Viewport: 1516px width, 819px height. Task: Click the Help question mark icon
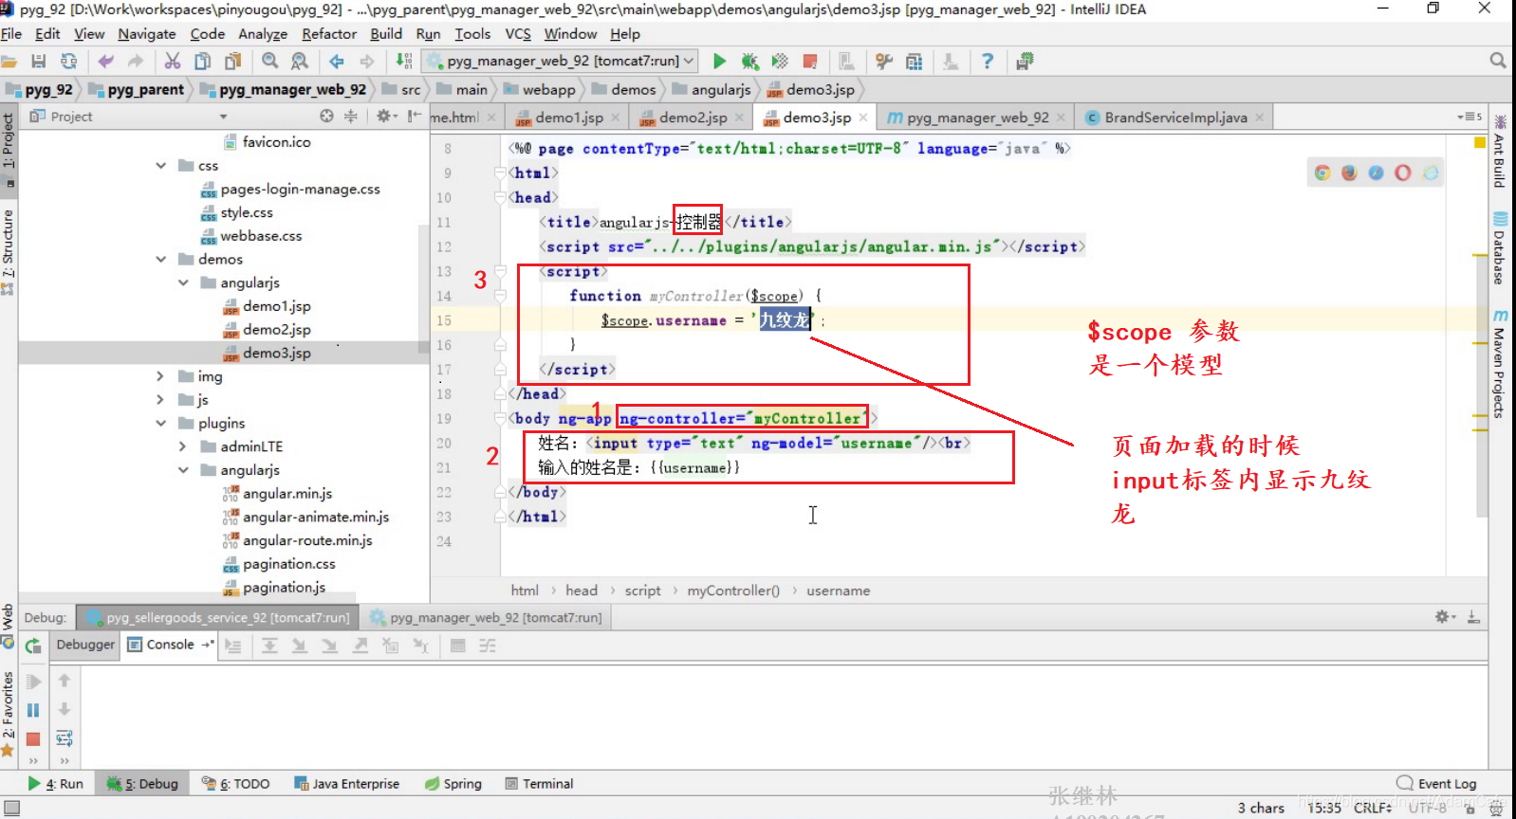[988, 61]
